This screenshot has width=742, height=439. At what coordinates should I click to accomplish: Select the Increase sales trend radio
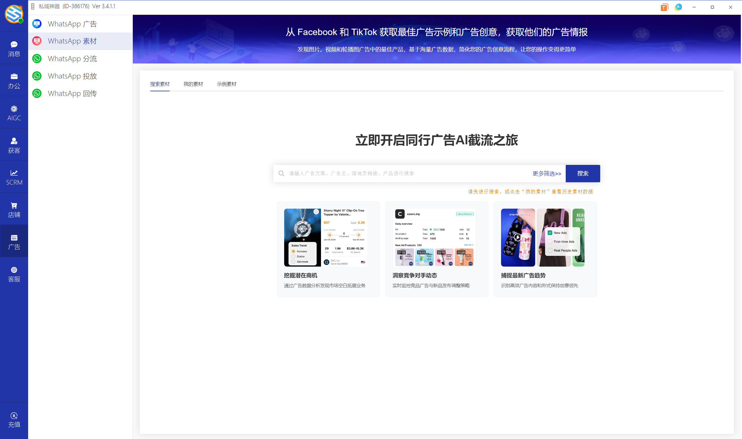click(x=293, y=251)
